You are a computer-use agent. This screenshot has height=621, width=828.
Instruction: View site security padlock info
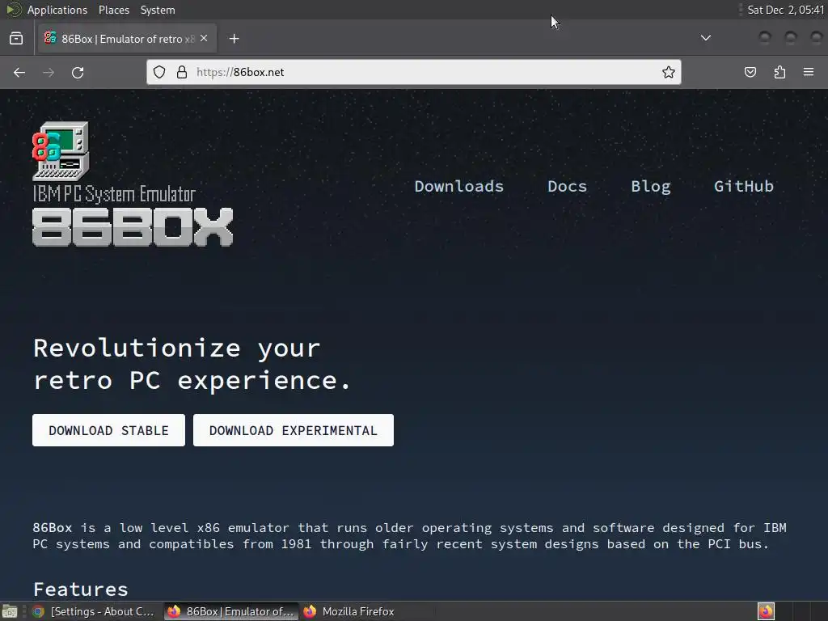click(182, 72)
